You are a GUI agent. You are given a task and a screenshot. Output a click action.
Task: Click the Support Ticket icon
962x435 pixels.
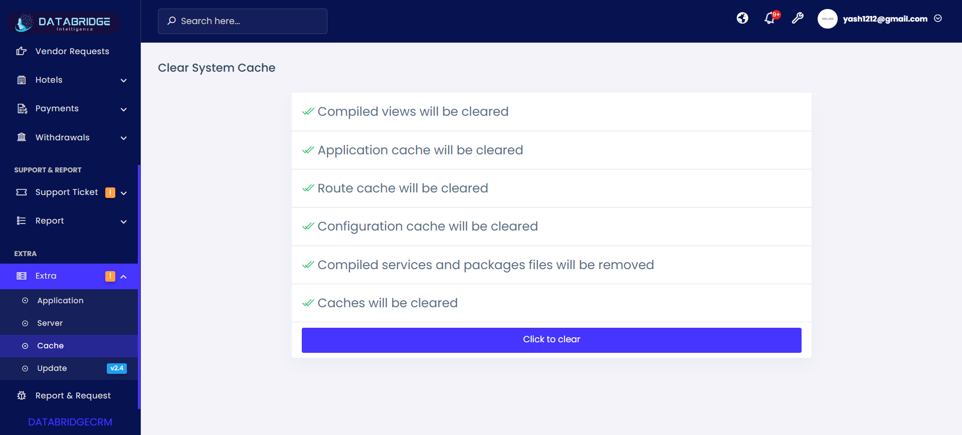22,192
